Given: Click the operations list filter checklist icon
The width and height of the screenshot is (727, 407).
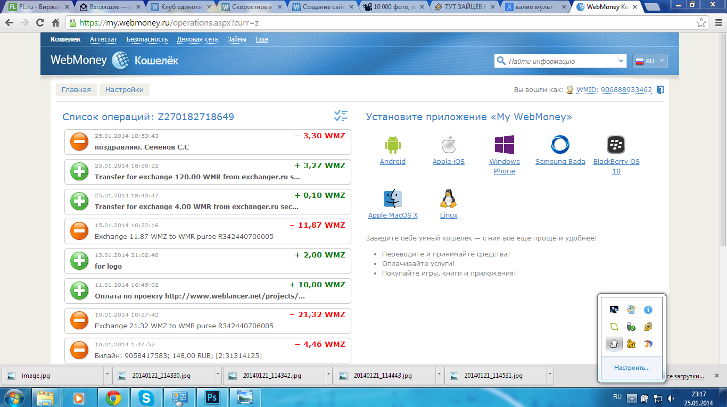Looking at the screenshot, I should (x=341, y=115).
